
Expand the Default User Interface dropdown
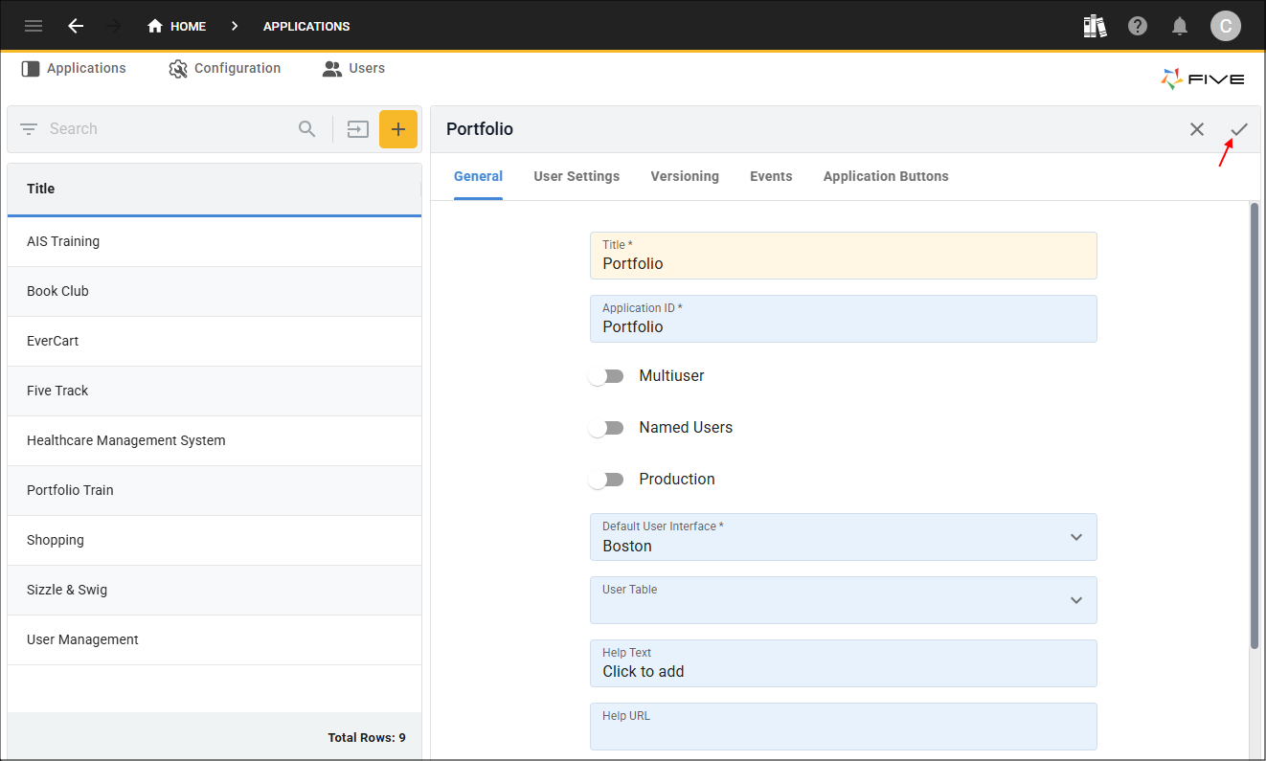(x=1076, y=537)
